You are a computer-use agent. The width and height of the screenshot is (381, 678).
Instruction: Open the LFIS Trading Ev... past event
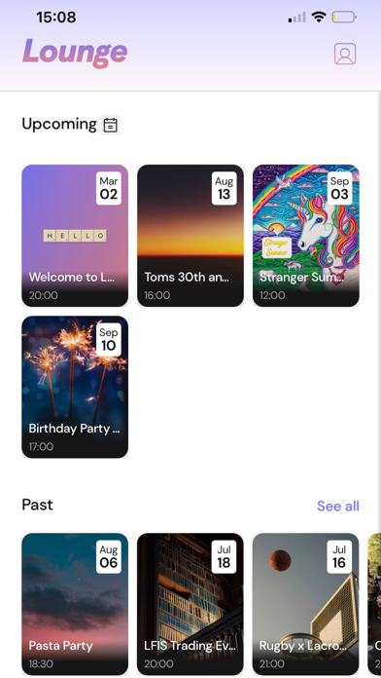pyautogui.click(x=190, y=604)
